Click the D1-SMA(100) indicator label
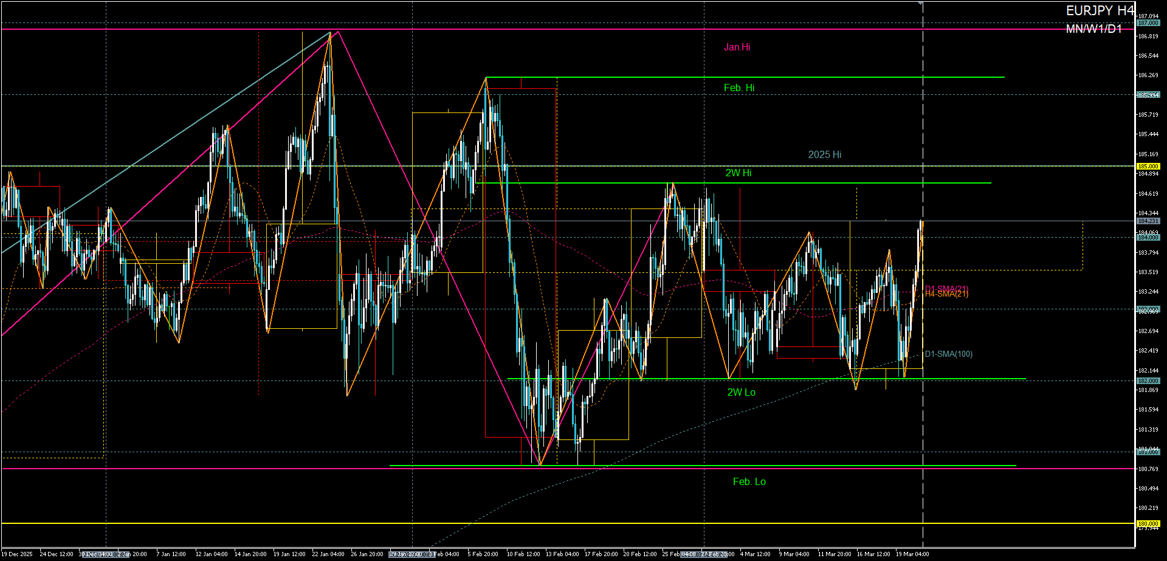This screenshot has width=1167, height=561. (x=948, y=354)
